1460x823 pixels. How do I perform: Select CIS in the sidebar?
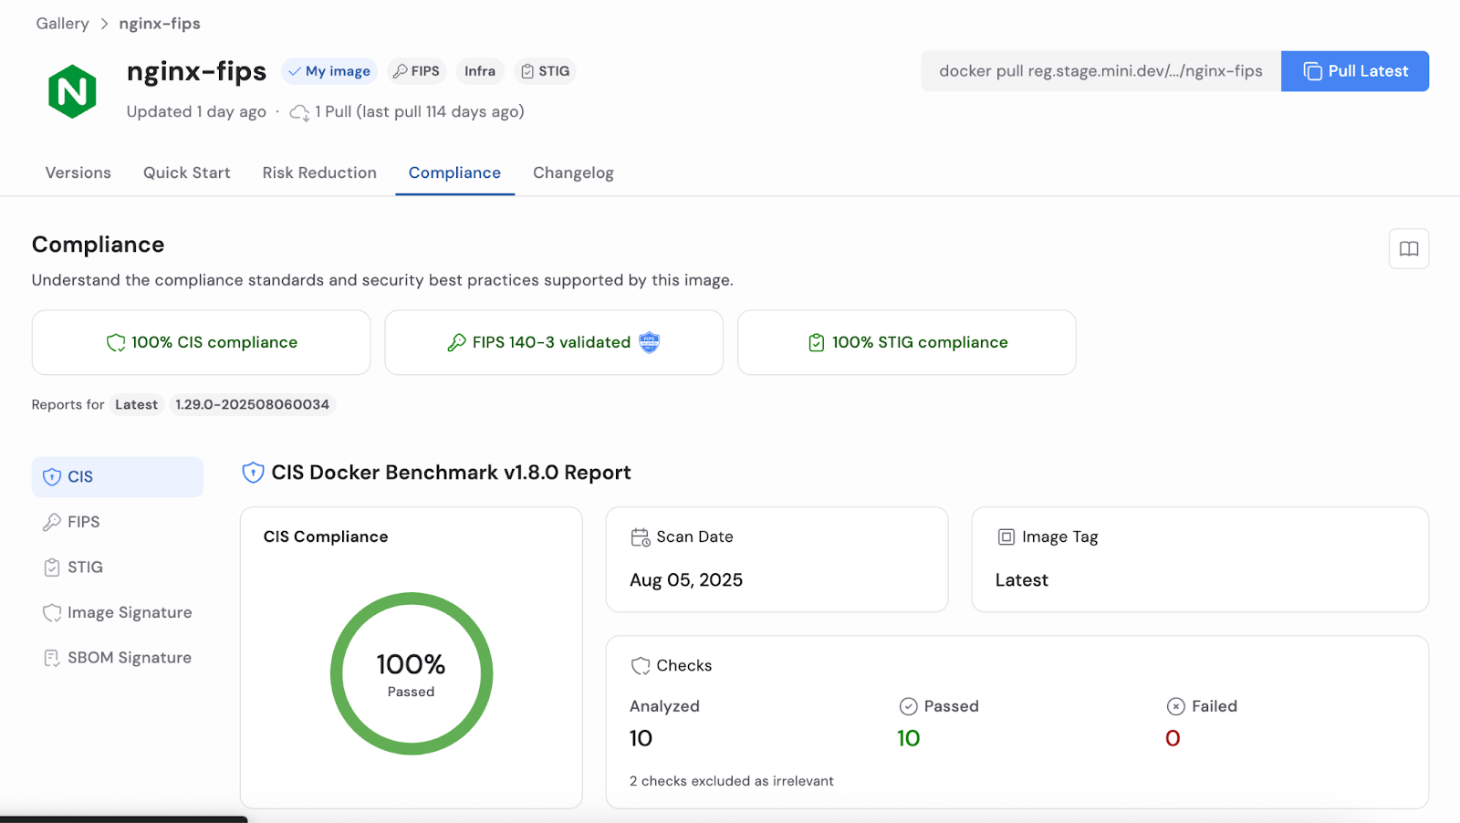(x=118, y=477)
